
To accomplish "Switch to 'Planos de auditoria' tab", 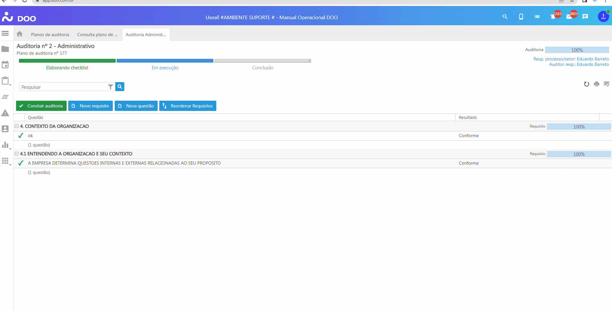I will 50,35.
